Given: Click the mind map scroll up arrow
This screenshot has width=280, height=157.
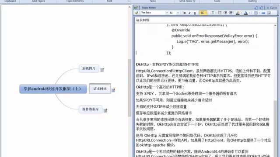Looking at the screenshot, I should [x=129, y=7].
